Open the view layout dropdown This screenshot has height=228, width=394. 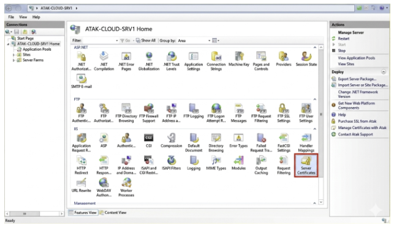click(x=216, y=40)
